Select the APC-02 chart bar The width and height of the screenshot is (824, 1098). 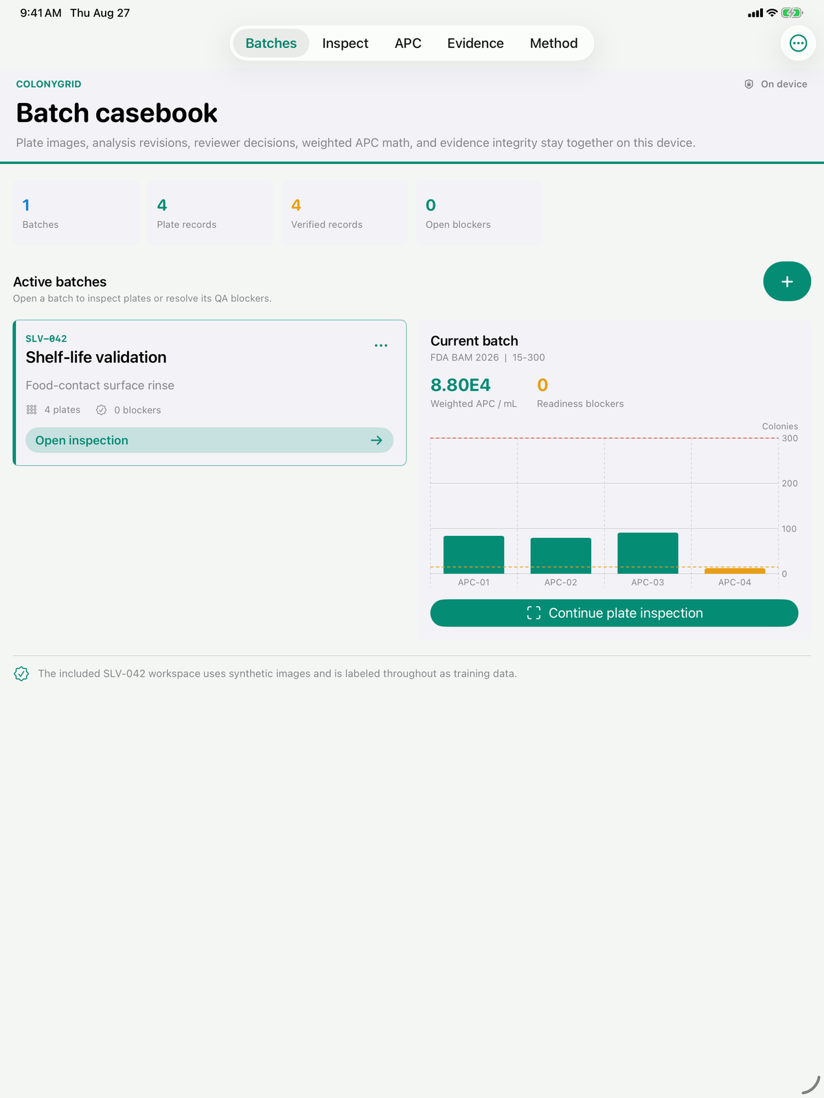(x=561, y=556)
